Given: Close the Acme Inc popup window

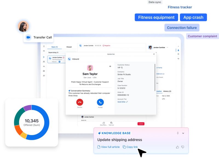Looking at the screenshot, I should [154, 54].
